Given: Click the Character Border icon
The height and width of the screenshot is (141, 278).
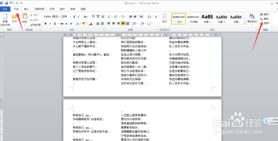Looking at the screenshot, I should pos(103,17).
